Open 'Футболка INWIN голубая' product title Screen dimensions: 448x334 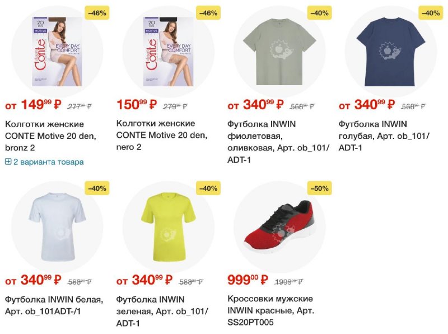point(384,136)
